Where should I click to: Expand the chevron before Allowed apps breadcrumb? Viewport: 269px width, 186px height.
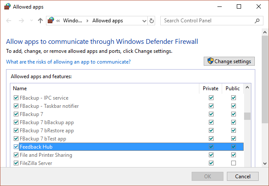pyautogui.click(x=87, y=21)
